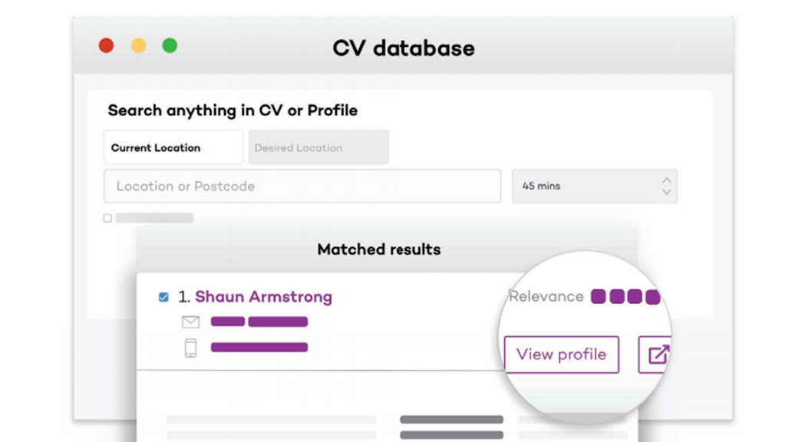Image resolution: width=786 pixels, height=442 pixels.
Task: Click the purple phone number bar
Action: pos(259,348)
